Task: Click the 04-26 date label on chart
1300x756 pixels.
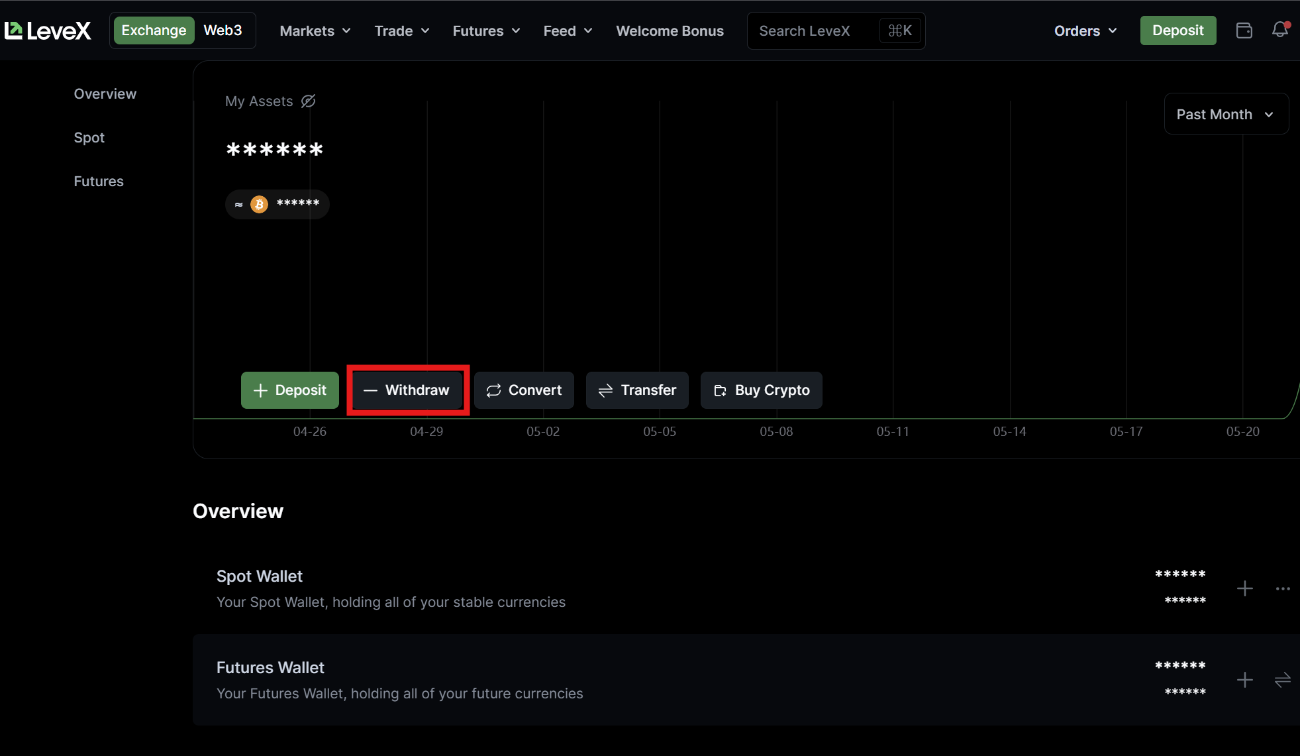Action: 310,432
